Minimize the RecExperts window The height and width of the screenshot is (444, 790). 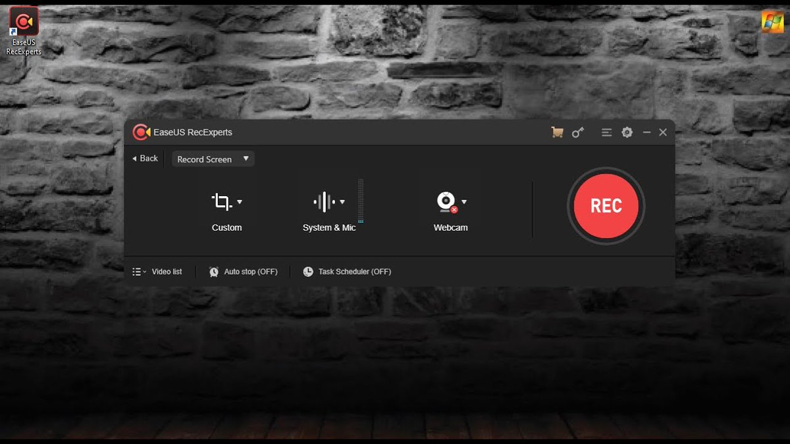(x=646, y=132)
